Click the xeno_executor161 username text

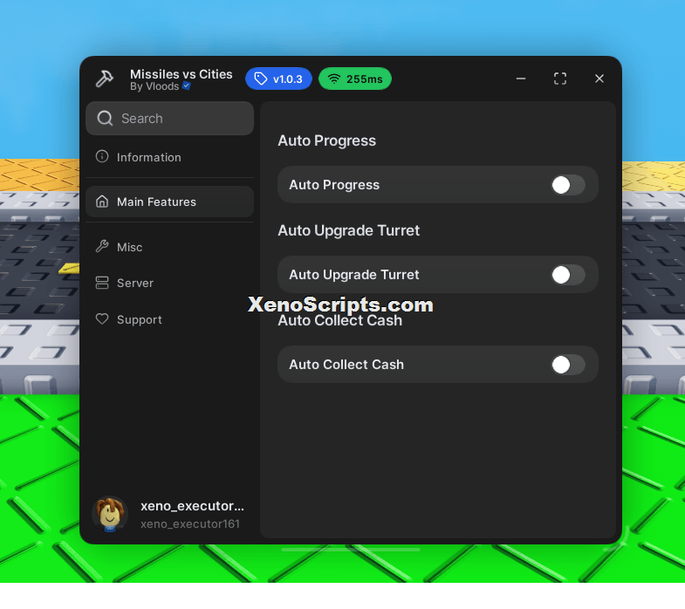[190, 523]
